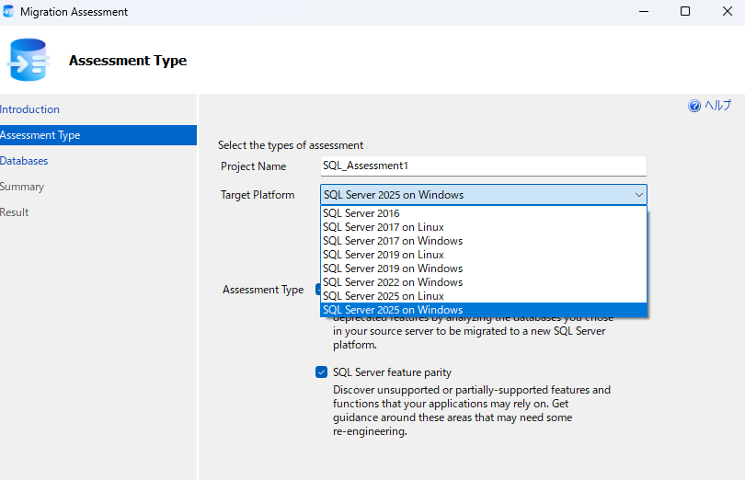745x480 pixels.
Task: Open the ヘルプ help link
Action: pos(717,106)
